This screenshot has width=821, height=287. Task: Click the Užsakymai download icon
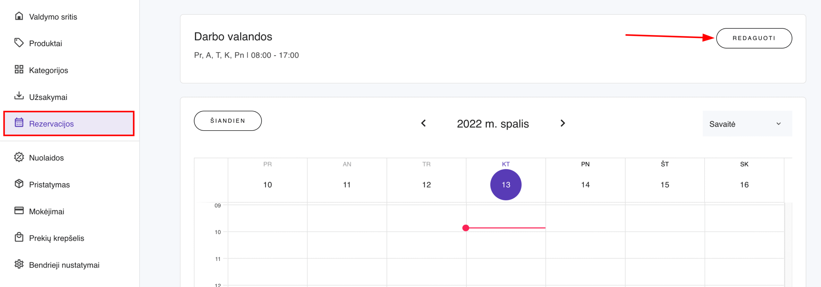(19, 96)
